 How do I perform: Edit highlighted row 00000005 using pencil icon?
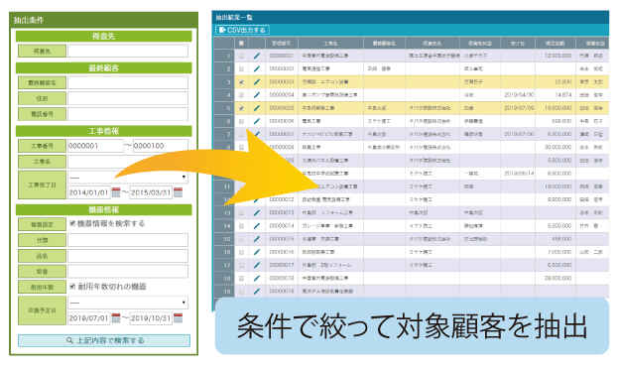[x=257, y=108]
